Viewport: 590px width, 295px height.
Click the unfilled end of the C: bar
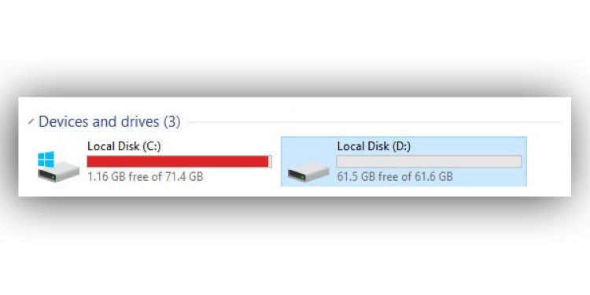point(270,161)
